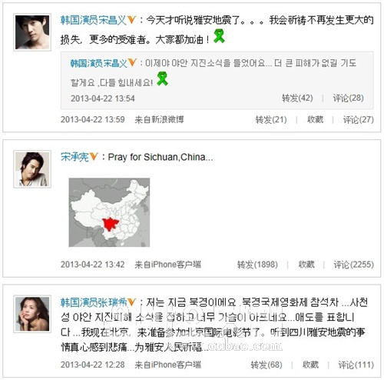This screenshot has height=380, width=384.
Task: Click the green ribbon icon in the first post
Action: [x=219, y=36]
